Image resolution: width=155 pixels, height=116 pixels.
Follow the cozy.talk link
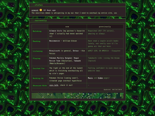[x=54, y=85]
